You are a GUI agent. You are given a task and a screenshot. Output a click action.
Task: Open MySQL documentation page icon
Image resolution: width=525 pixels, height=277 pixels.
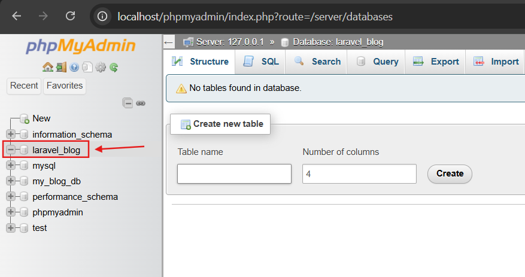tap(87, 67)
